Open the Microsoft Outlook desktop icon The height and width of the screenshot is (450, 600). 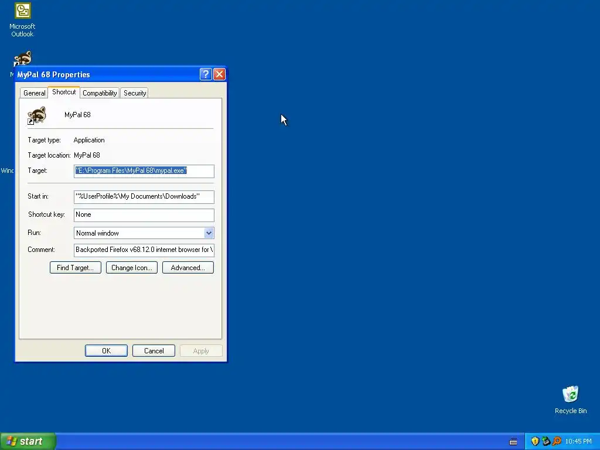click(x=22, y=20)
